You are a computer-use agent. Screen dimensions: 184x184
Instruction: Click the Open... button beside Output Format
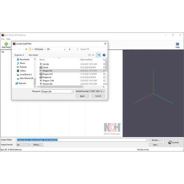[156, 145]
